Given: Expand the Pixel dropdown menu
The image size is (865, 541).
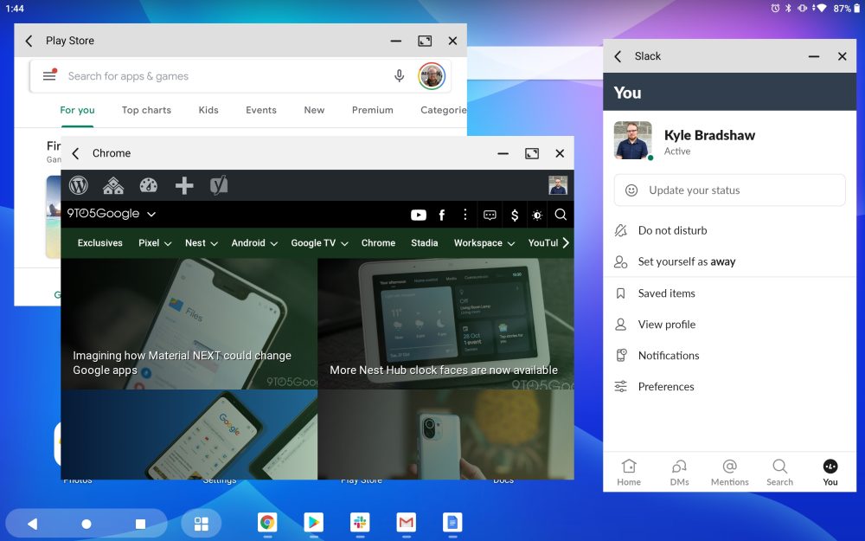Looking at the screenshot, I should pyautogui.click(x=154, y=243).
